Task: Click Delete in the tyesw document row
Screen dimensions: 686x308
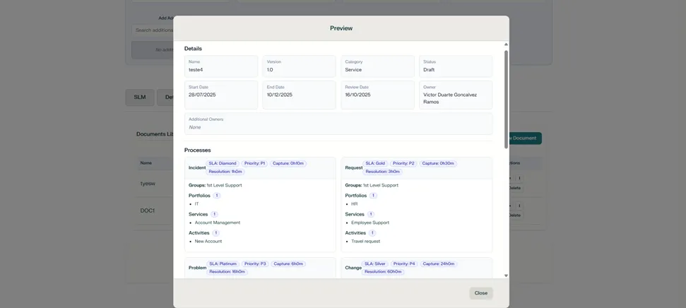Action: click(x=514, y=188)
